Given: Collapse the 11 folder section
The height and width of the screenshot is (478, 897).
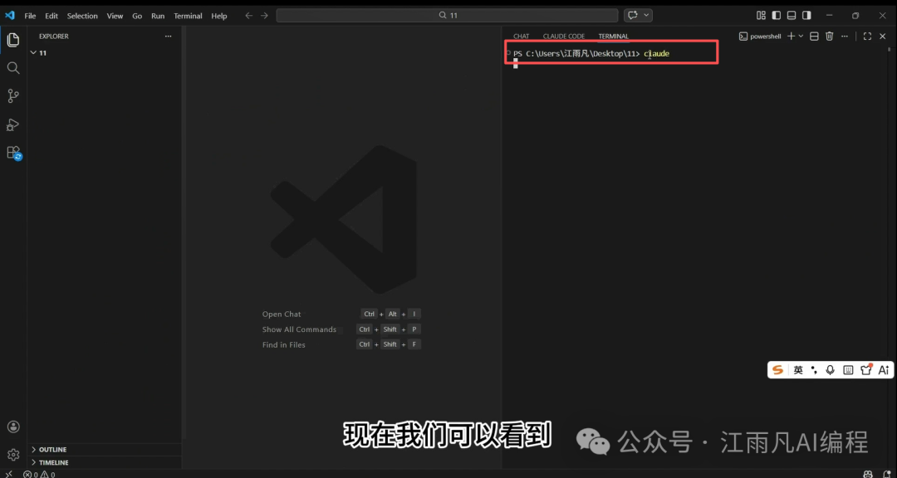Looking at the screenshot, I should pyautogui.click(x=105, y=52).
